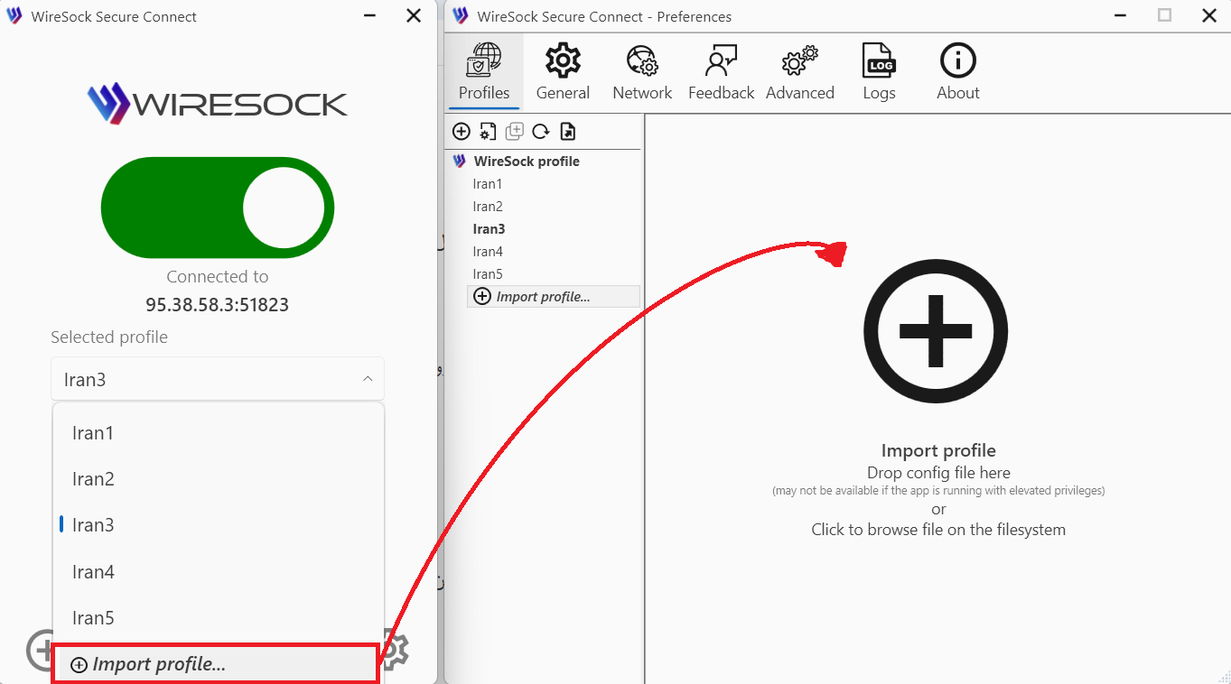Click the large plus import icon
1231x684 pixels.
pyautogui.click(x=936, y=331)
